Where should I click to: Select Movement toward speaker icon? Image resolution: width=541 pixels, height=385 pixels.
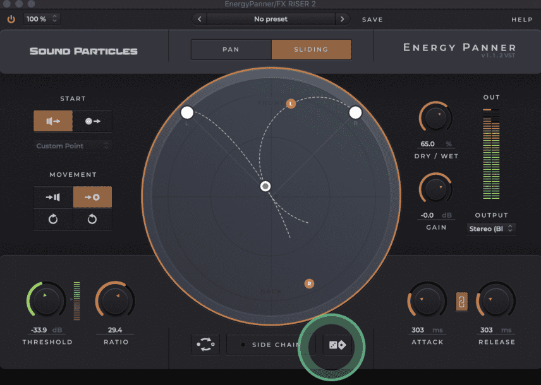[53, 197]
